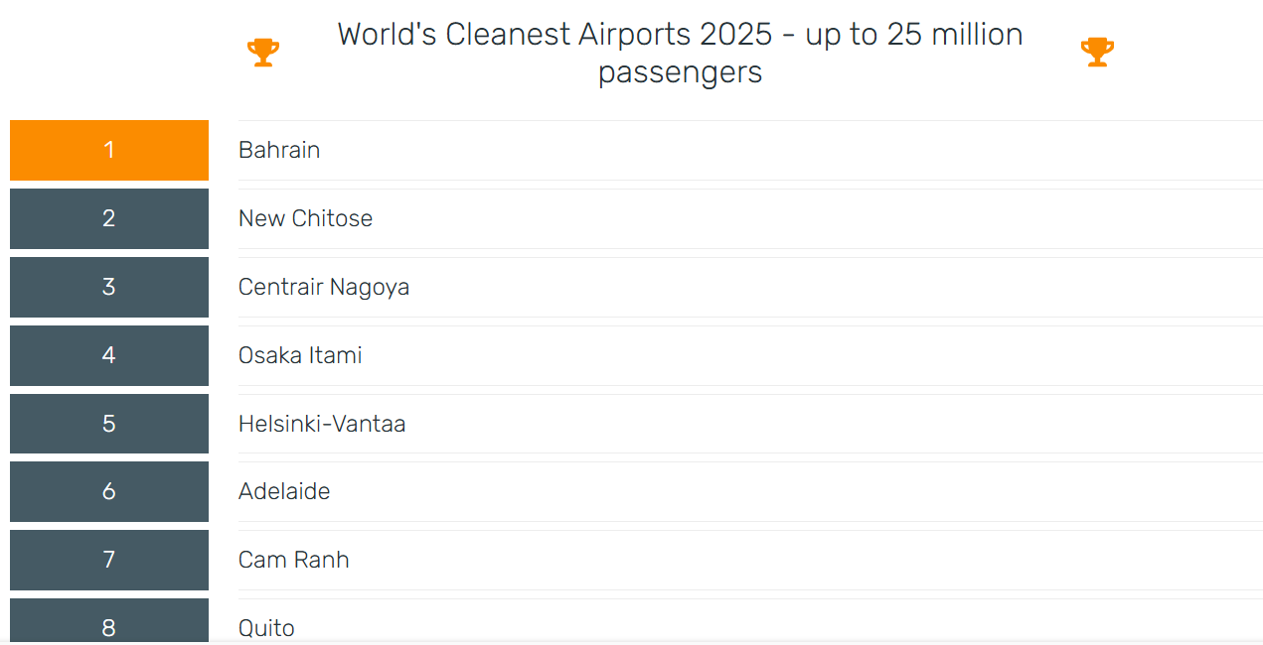Click the rank 2 number box
The height and width of the screenshot is (645, 1263).
(x=109, y=218)
